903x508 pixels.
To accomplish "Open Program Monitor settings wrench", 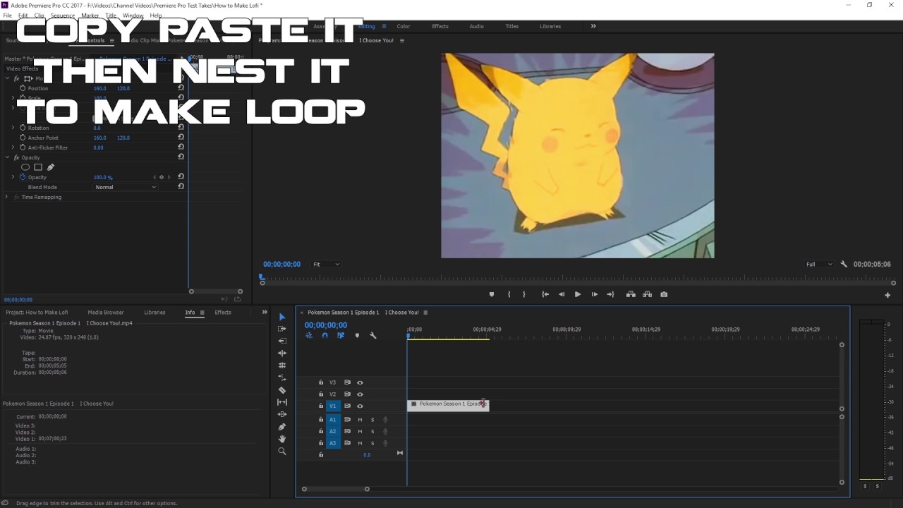I will [x=844, y=264].
